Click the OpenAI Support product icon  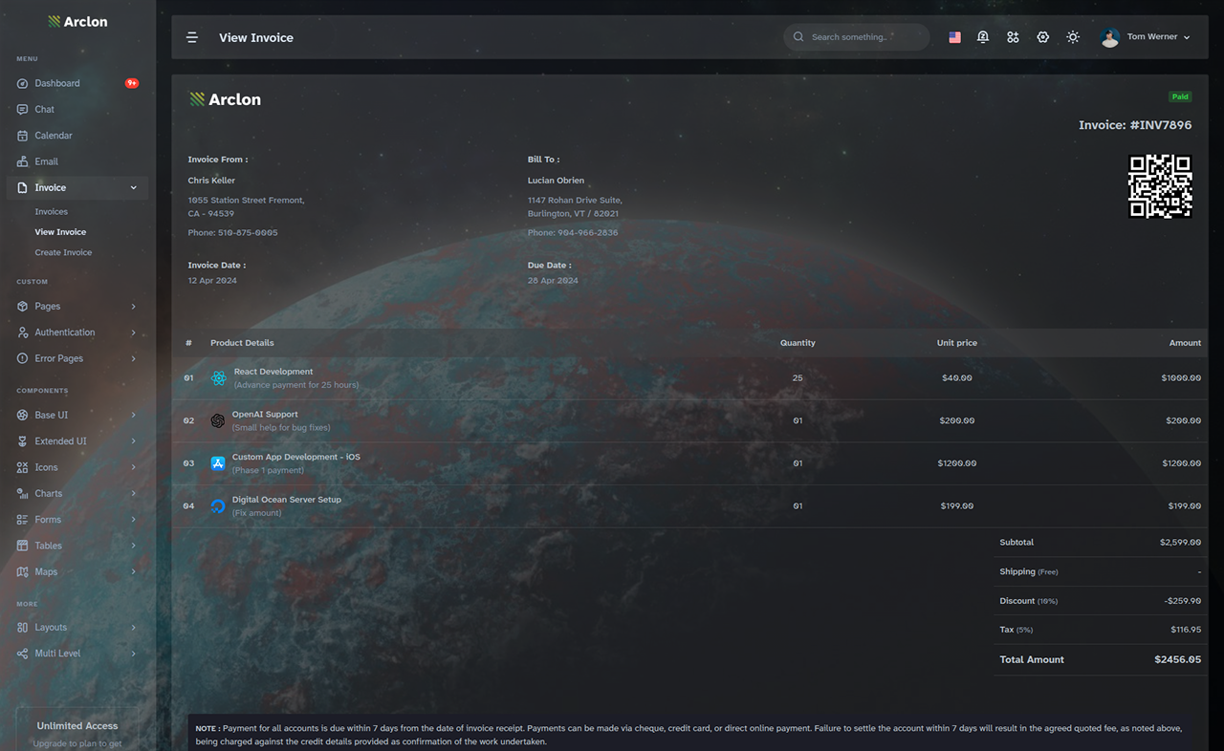click(218, 420)
